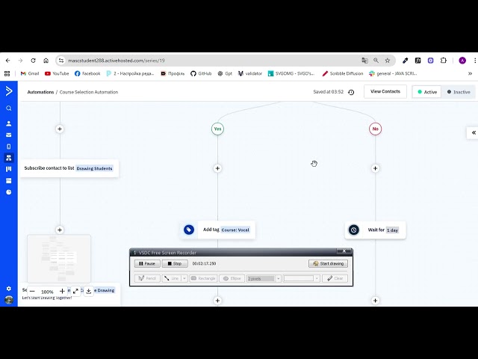Viewport: 478px width, 359px height.
Task: Open Contacts from the sidebar person icon
Action: pyautogui.click(x=9, y=123)
